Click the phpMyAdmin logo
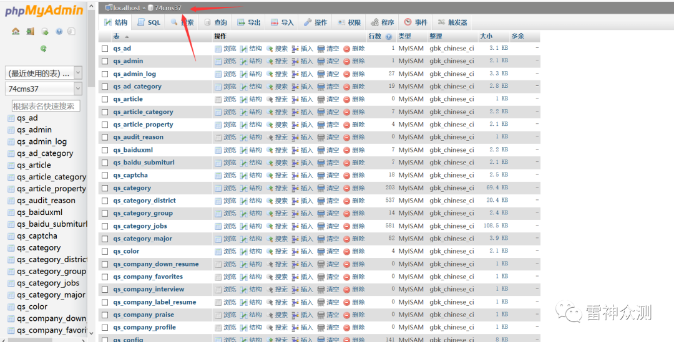The image size is (674, 342). [44, 11]
